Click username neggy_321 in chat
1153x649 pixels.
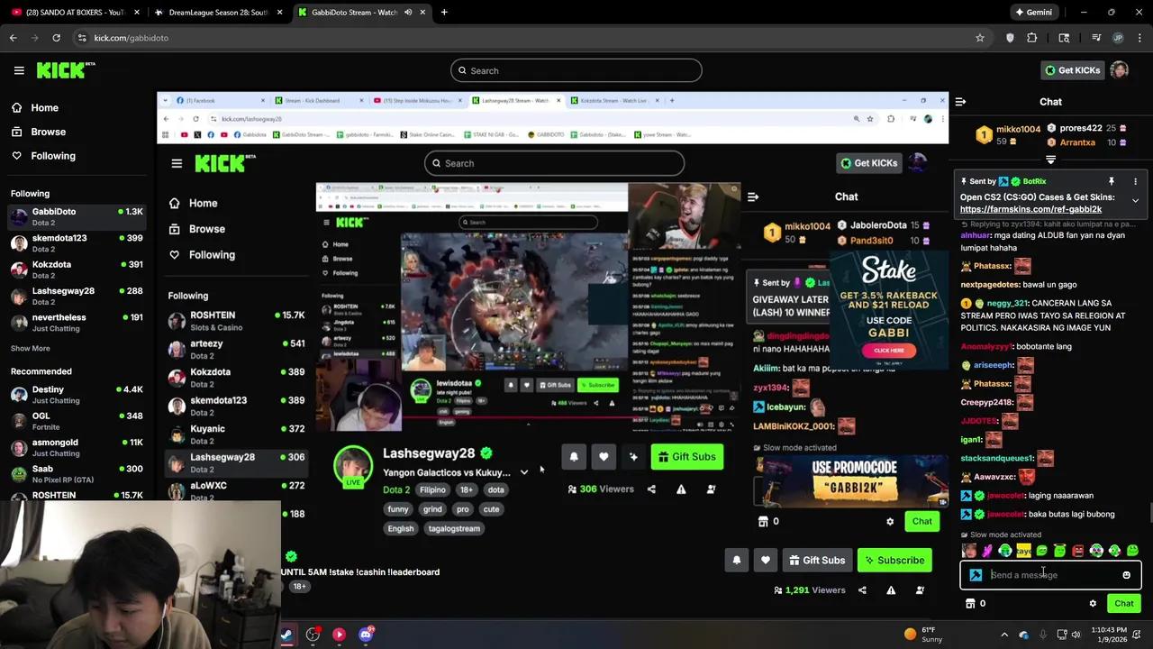(x=1007, y=304)
